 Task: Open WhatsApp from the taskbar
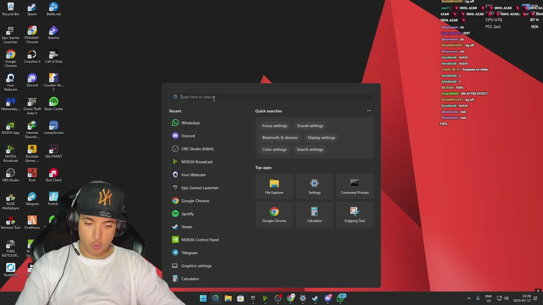tap(341, 298)
